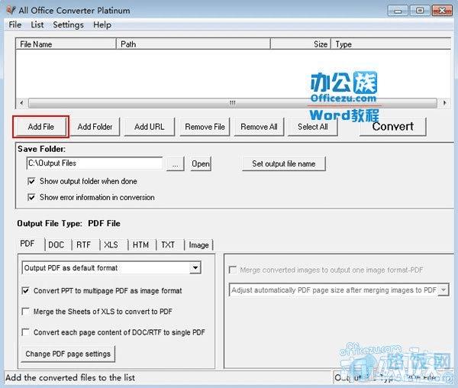Click the Type column header
Image resolution: width=458 pixels, height=388 pixels.
coord(391,44)
